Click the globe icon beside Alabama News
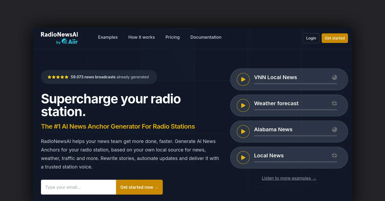385x201 pixels. (x=334, y=129)
